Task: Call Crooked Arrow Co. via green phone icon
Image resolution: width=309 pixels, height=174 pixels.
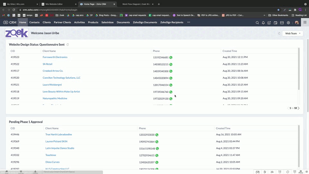Action: pyautogui.click(x=171, y=71)
